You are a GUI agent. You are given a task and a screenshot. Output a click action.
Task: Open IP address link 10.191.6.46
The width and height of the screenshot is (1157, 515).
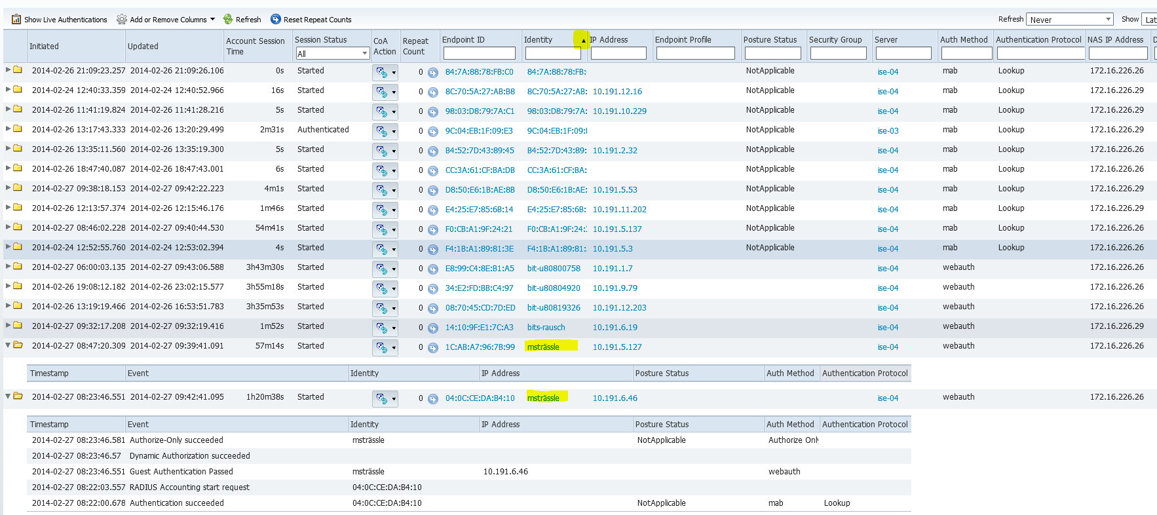point(615,398)
